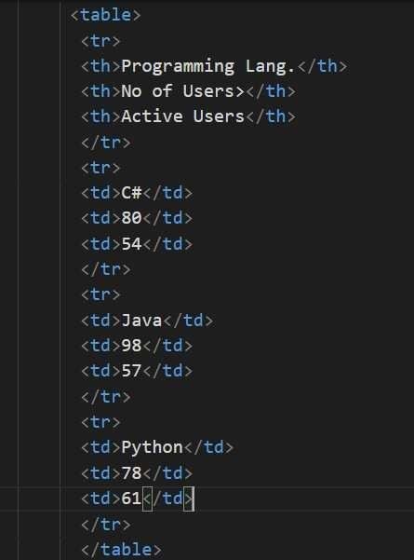The height and width of the screenshot is (560, 414).
Task: Click the Java cell text
Action: point(141,320)
